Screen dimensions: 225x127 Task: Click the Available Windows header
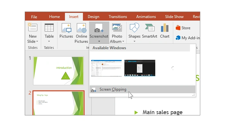point(140,48)
